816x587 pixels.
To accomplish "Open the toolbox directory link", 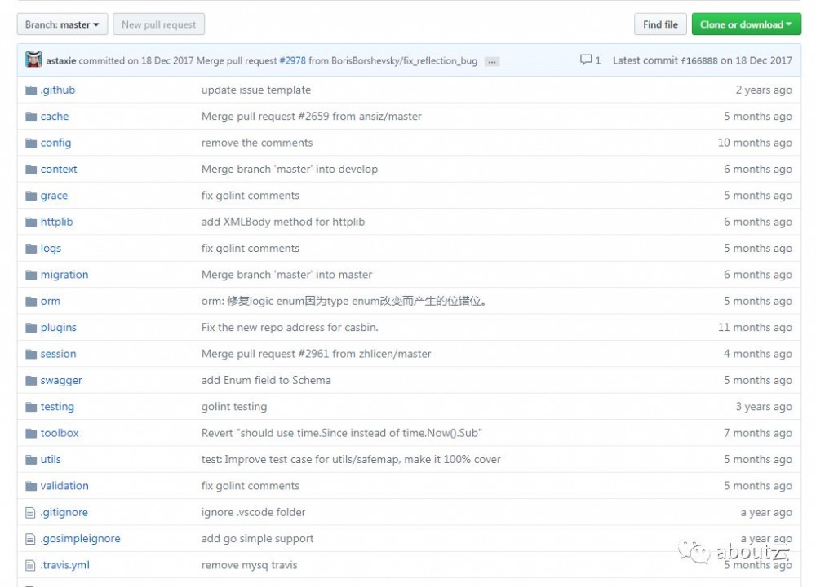I will (60, 433).
